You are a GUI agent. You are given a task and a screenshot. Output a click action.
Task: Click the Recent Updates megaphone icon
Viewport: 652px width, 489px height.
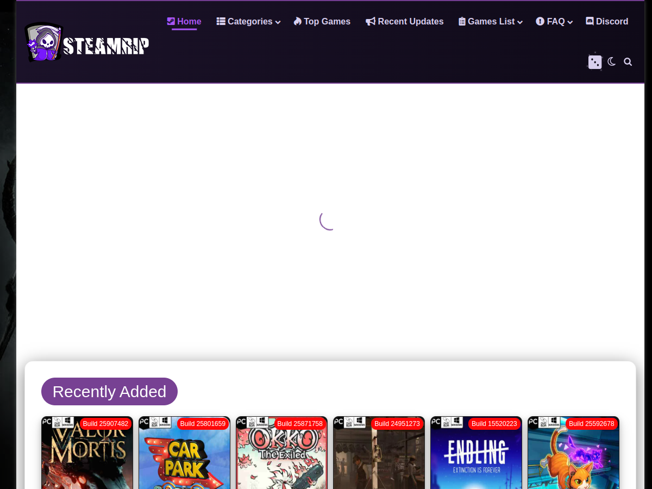(x=371, y=21)
